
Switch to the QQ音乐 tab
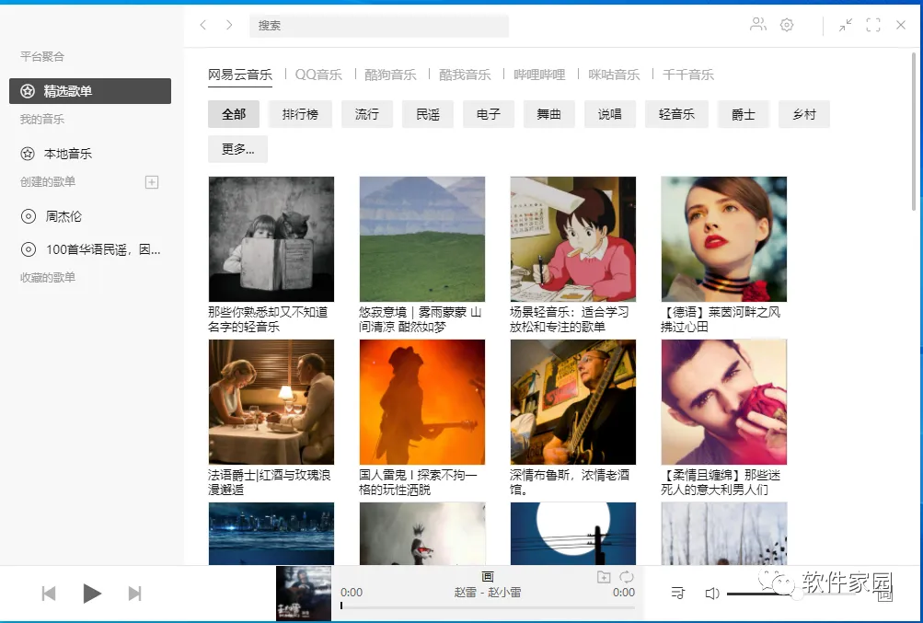click(318, 75)
